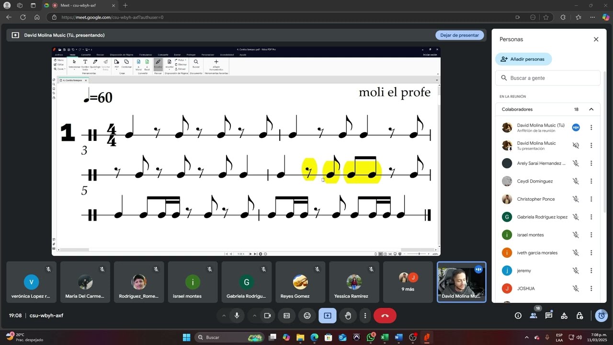Toggle Christopher Ponce's muted microphone icon
Screen dimensions: 613x345
(576, 199)
